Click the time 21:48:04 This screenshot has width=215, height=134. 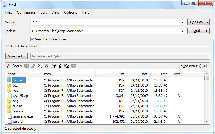pos(161,122)
